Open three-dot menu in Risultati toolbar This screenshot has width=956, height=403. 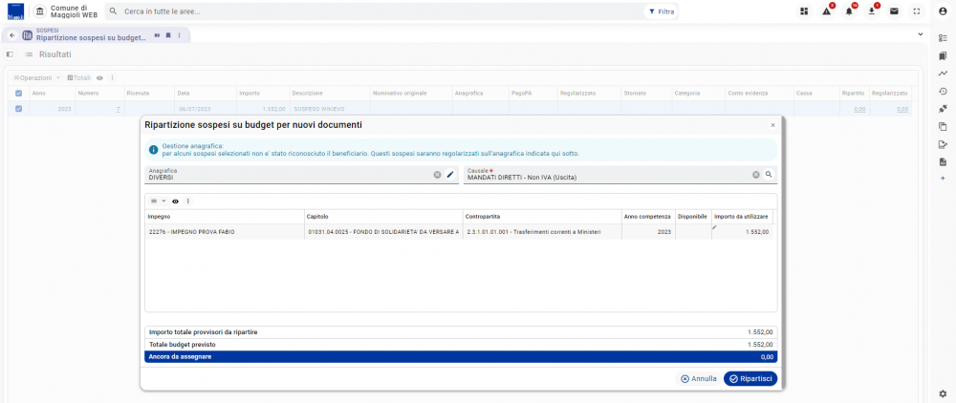click(112, 78)
